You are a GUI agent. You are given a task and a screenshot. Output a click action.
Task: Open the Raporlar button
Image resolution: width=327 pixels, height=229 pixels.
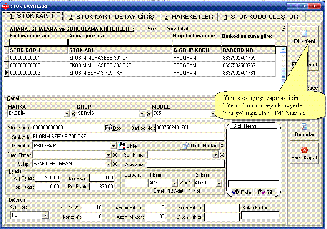point(304,130)
